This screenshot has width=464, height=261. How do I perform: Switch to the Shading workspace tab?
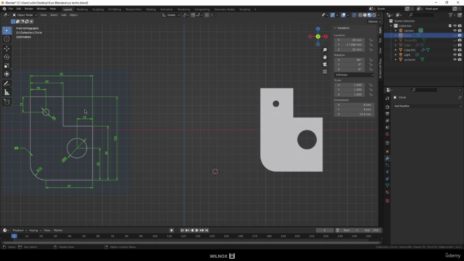[x=151, y=9]
